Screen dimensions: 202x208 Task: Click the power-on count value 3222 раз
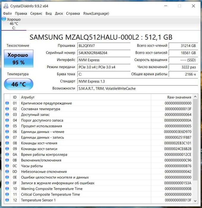184,67
